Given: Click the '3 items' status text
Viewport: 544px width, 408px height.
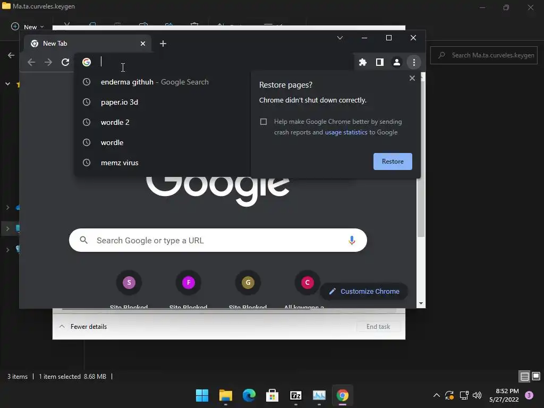Looking at the screenshot, I should click(x=18, y=377).
